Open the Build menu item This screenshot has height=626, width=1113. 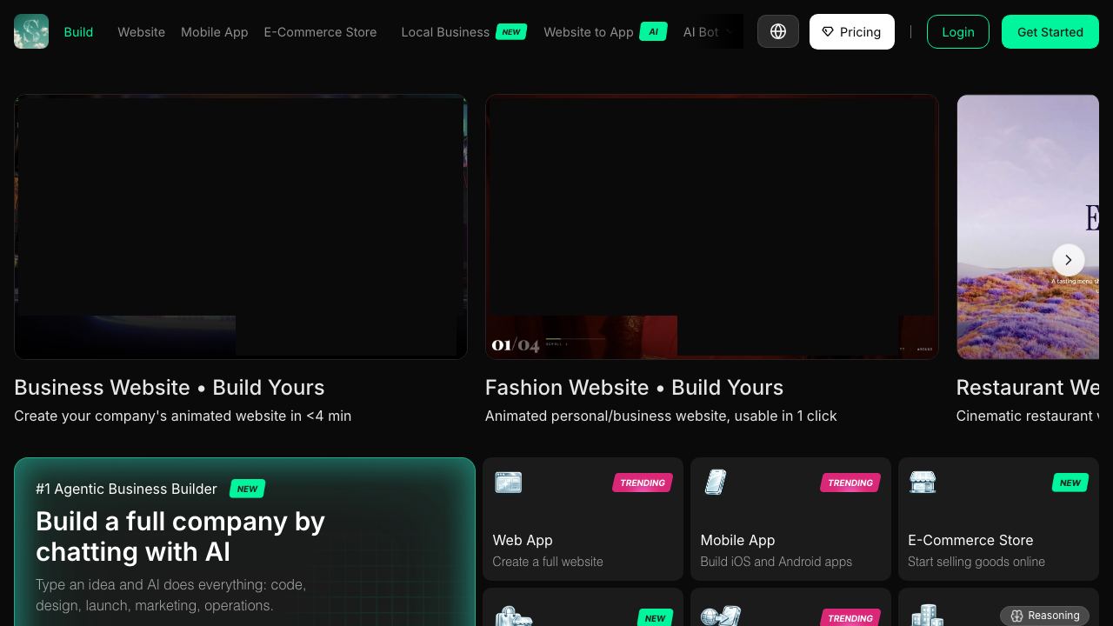tap(78, 32)
